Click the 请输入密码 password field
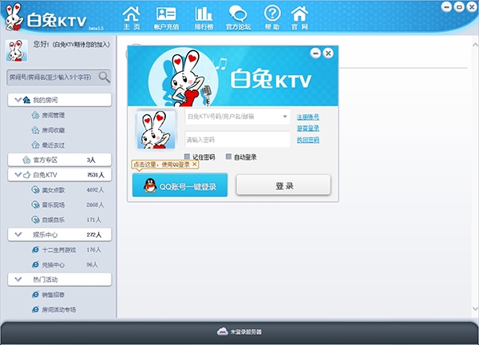The width and height of the screenshot is (479, 345). [237, 140]
